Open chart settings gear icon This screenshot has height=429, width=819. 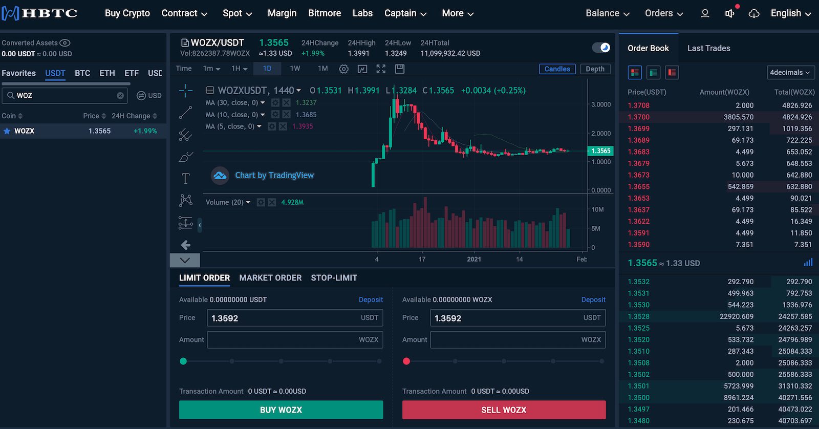343,69
